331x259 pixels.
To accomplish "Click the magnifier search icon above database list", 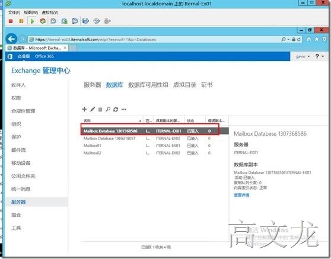I will click(108, 109).
